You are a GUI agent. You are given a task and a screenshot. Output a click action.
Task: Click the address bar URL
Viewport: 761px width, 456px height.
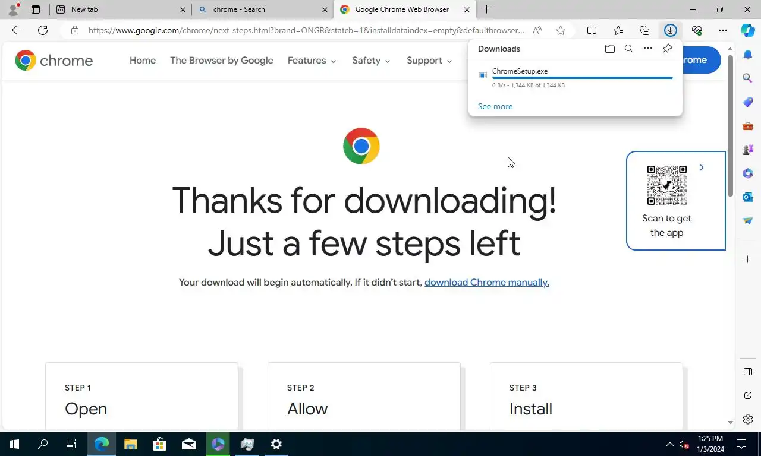[306, 30]
